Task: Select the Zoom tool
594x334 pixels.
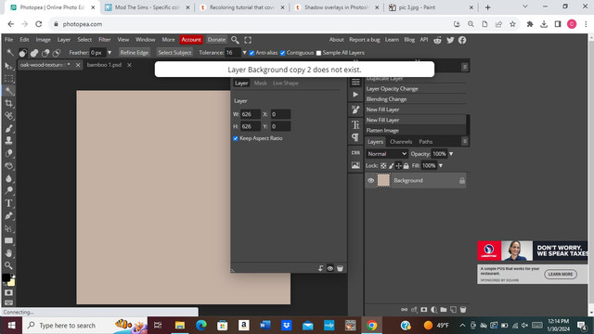Action: (8, 265)
